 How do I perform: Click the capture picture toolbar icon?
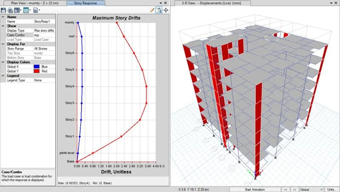[x=17, y=10]
